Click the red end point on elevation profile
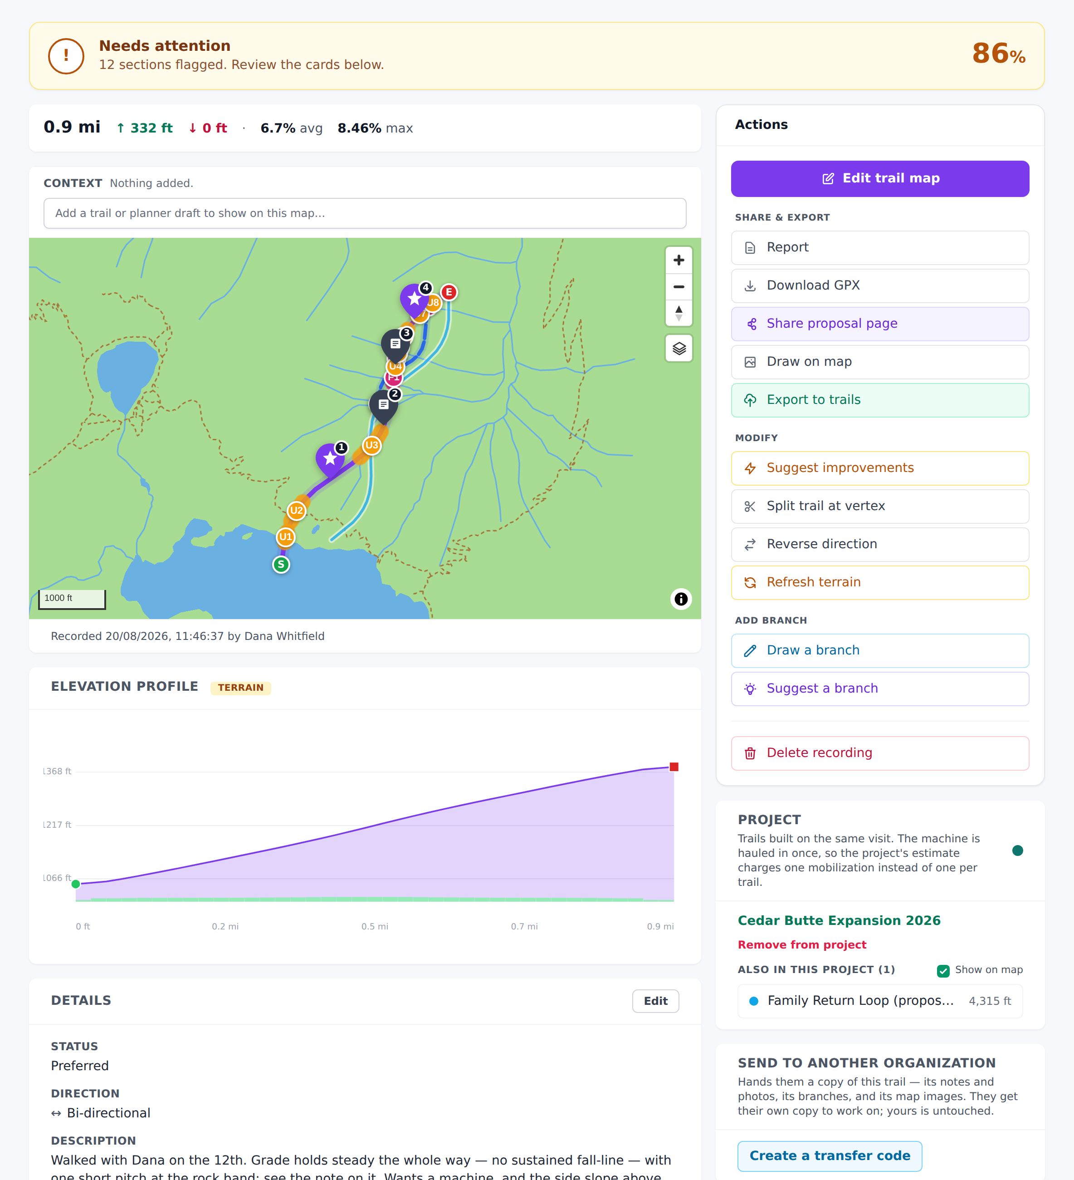Viewport: 1074px width, 1180px height. [674, 767]
